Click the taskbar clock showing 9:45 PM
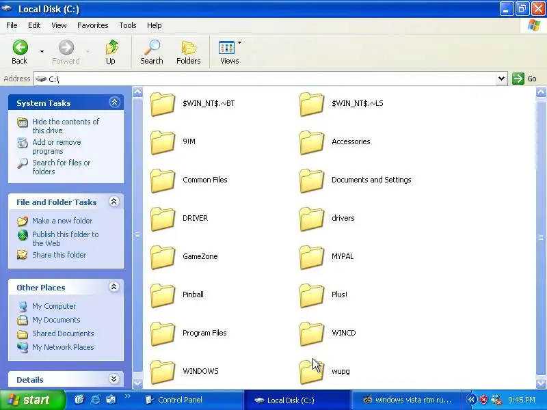 [522, 400]
